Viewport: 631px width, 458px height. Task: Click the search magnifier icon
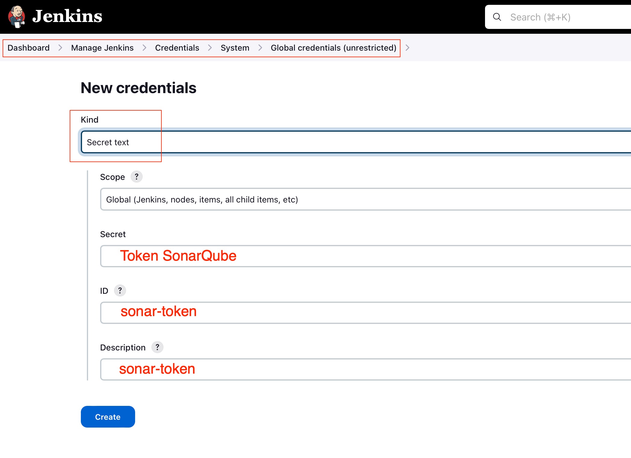tap(497, 17)
